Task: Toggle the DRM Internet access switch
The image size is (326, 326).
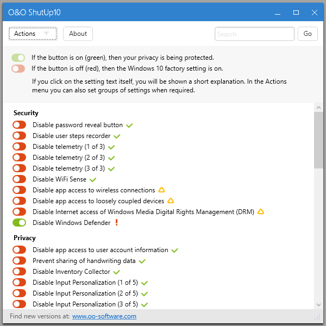Action: click(19, 212)
